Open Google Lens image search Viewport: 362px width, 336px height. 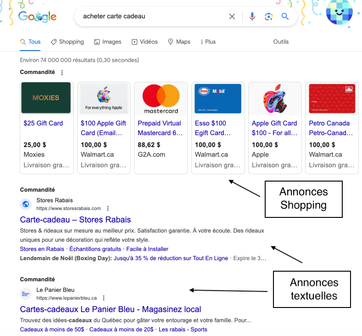268,17
